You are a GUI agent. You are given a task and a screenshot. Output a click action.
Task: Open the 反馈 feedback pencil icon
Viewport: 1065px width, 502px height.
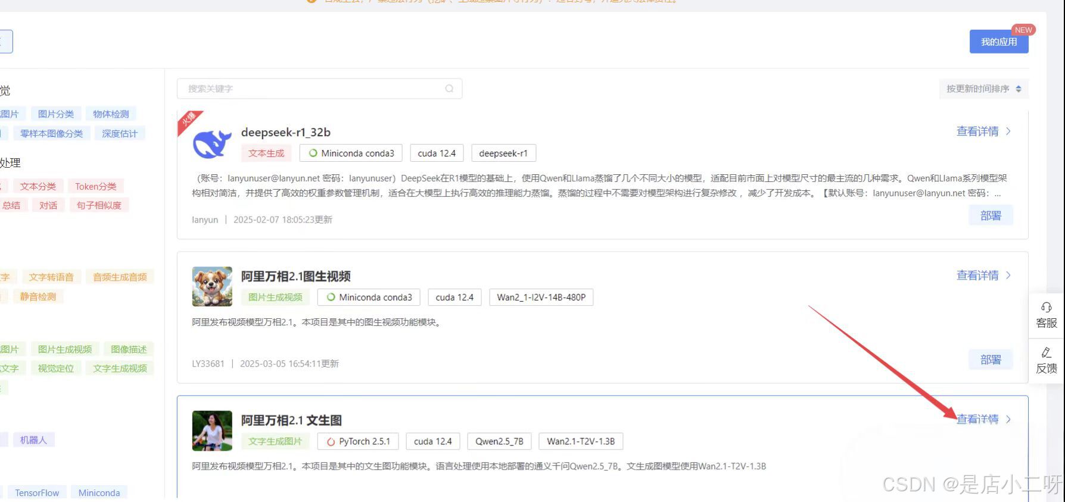click(1047, 353)
